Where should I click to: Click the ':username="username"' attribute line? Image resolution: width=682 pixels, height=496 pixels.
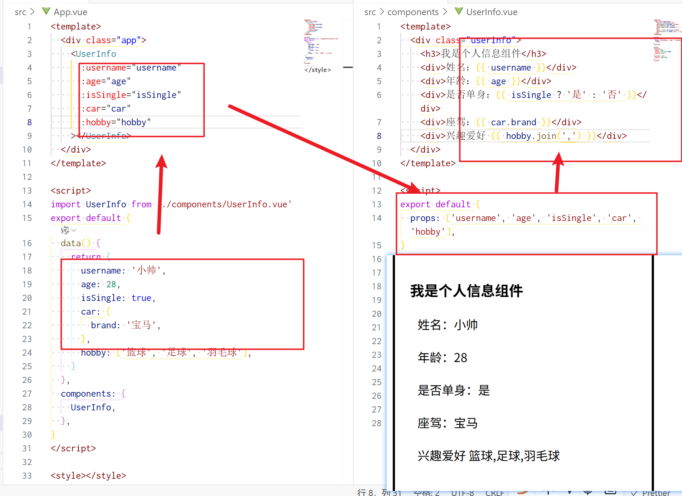tap(131, 68)
